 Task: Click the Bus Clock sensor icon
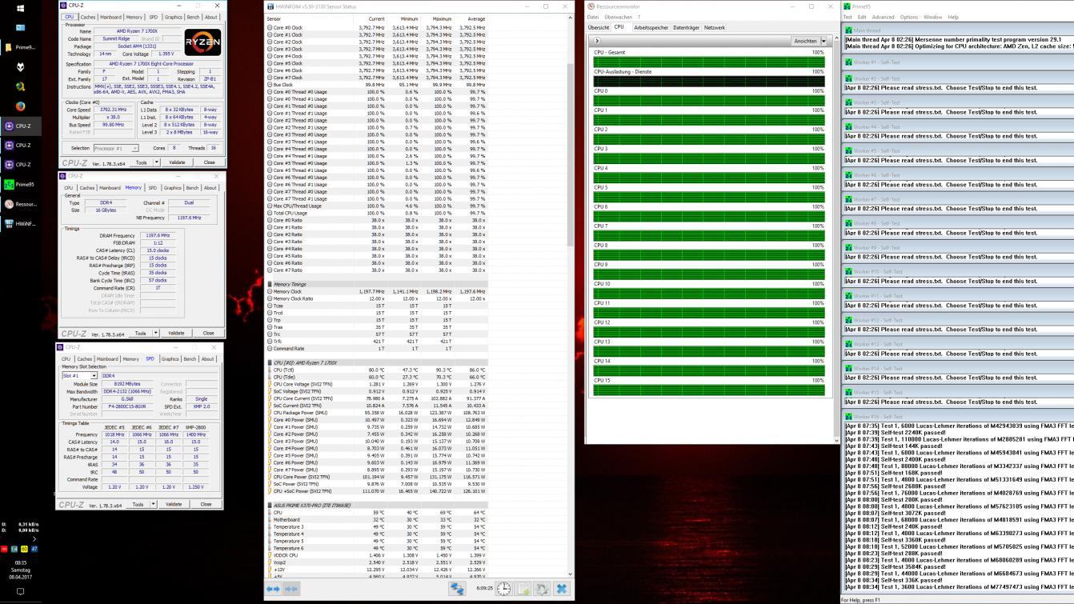269,85
